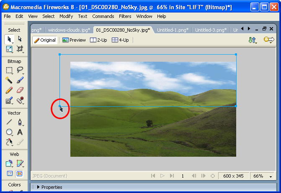Toggle Hide Slices and Hotspots
The image size is (281, 193).
9,173
